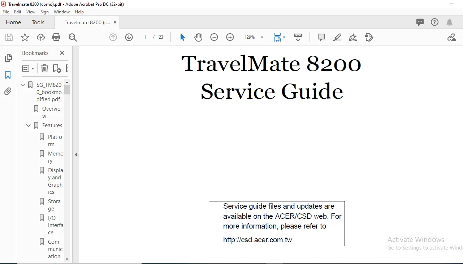Open the File menu
The height and width of the screenshot is (264, 463).
(x=6, y=12)
